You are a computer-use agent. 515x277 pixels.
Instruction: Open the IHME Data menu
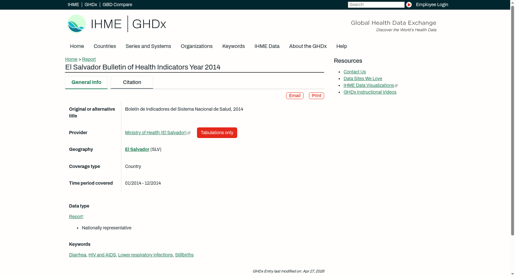[x=267, y=46]
